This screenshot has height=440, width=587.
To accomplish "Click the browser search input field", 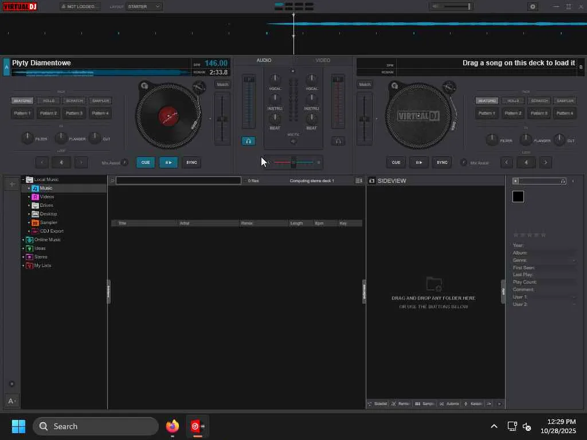I will click(x=179, y=180).
